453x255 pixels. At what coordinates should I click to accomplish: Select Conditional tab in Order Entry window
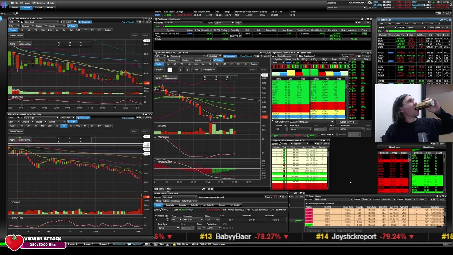176,201
